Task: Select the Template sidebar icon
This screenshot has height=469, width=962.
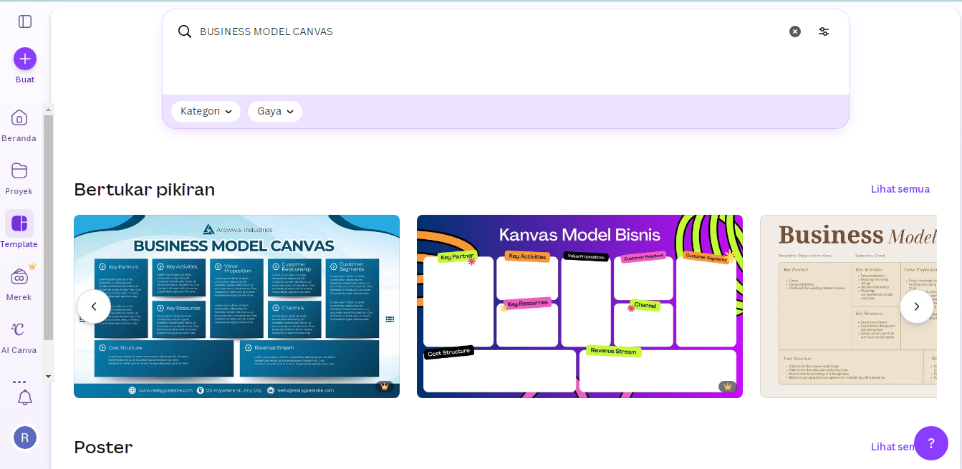Action: 19,224
